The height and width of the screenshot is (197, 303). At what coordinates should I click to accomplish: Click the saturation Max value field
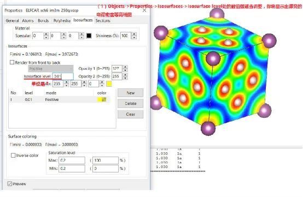coord(72,160)
